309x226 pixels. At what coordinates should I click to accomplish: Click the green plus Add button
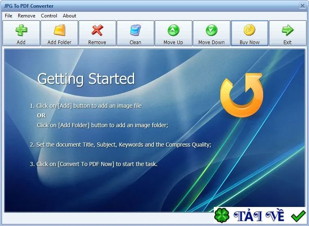tap(21, 33)
